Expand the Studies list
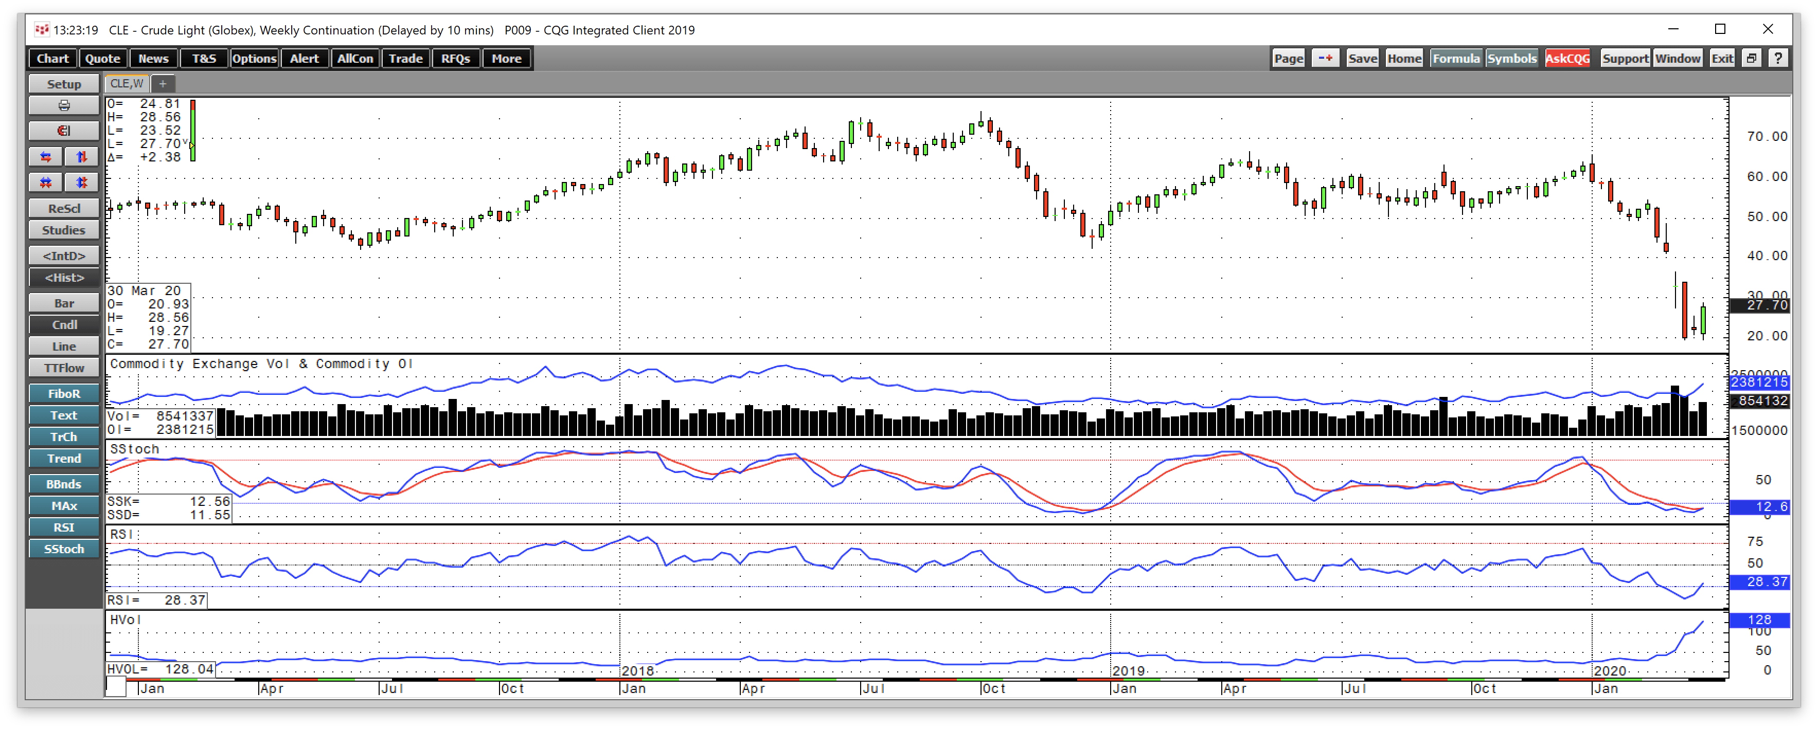The height and width of the screenshot is (729, 1818). (x=63, y=229)
